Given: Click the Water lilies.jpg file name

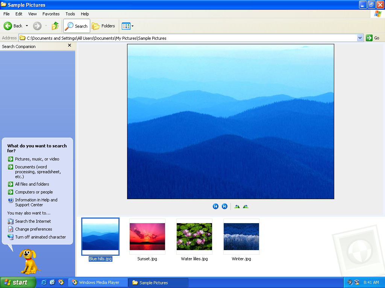Looking at the screenshot, I should pos(194,259).
